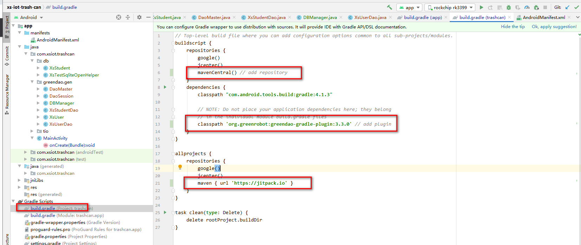Show hidden editor tabs dropdown arrow
The image size is (581, 245).
point(578,17)
